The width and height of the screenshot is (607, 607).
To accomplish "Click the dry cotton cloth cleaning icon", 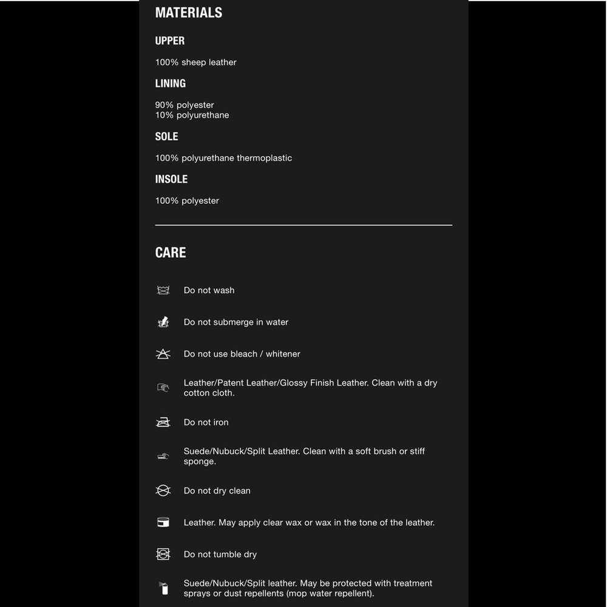I will click(x=163, y=387).
